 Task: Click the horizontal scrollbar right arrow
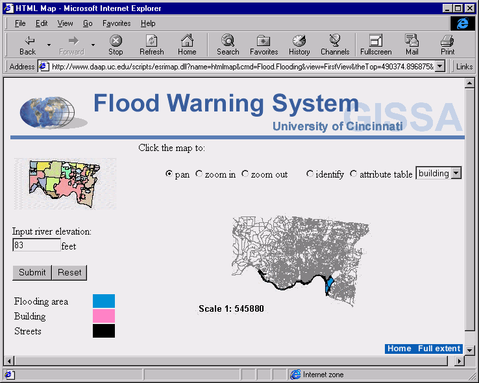(x=459, y=361)
